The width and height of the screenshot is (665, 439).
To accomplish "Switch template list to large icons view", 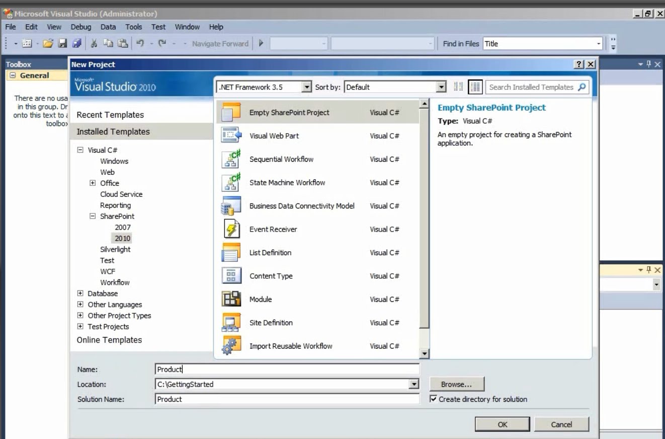I will [475, 86].
